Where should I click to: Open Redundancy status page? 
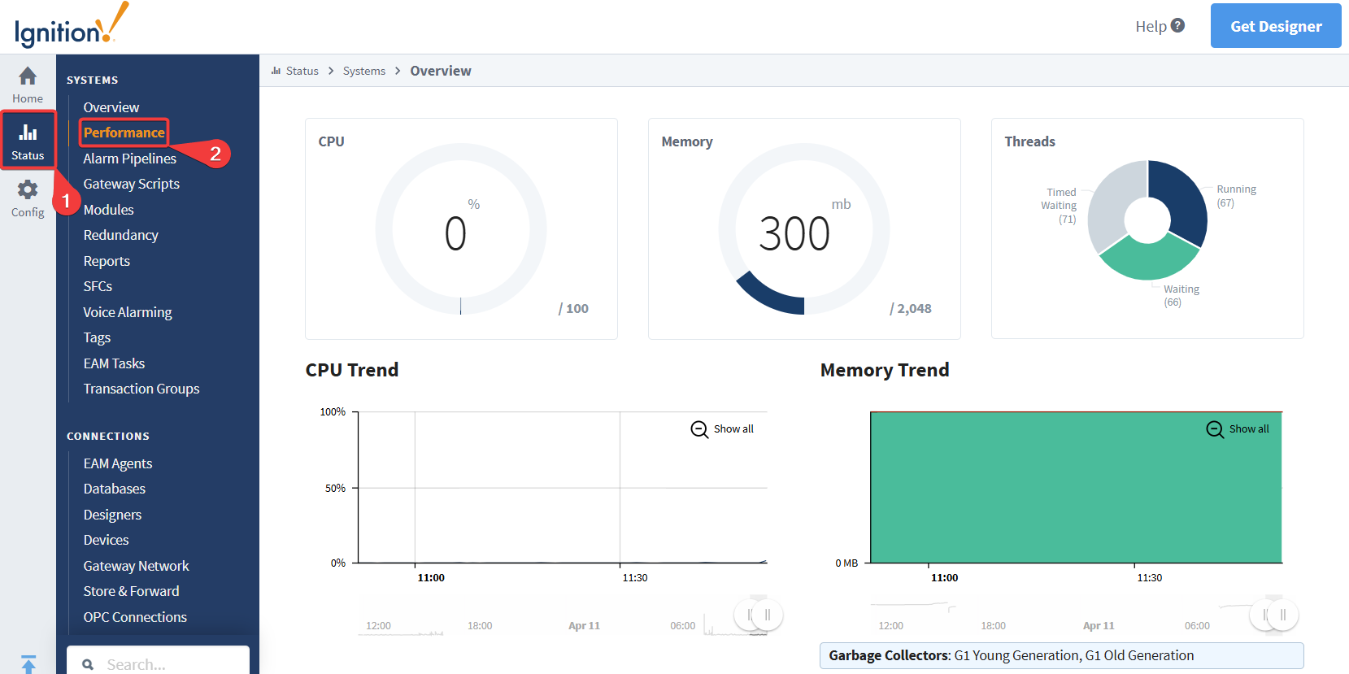point(120,235)
